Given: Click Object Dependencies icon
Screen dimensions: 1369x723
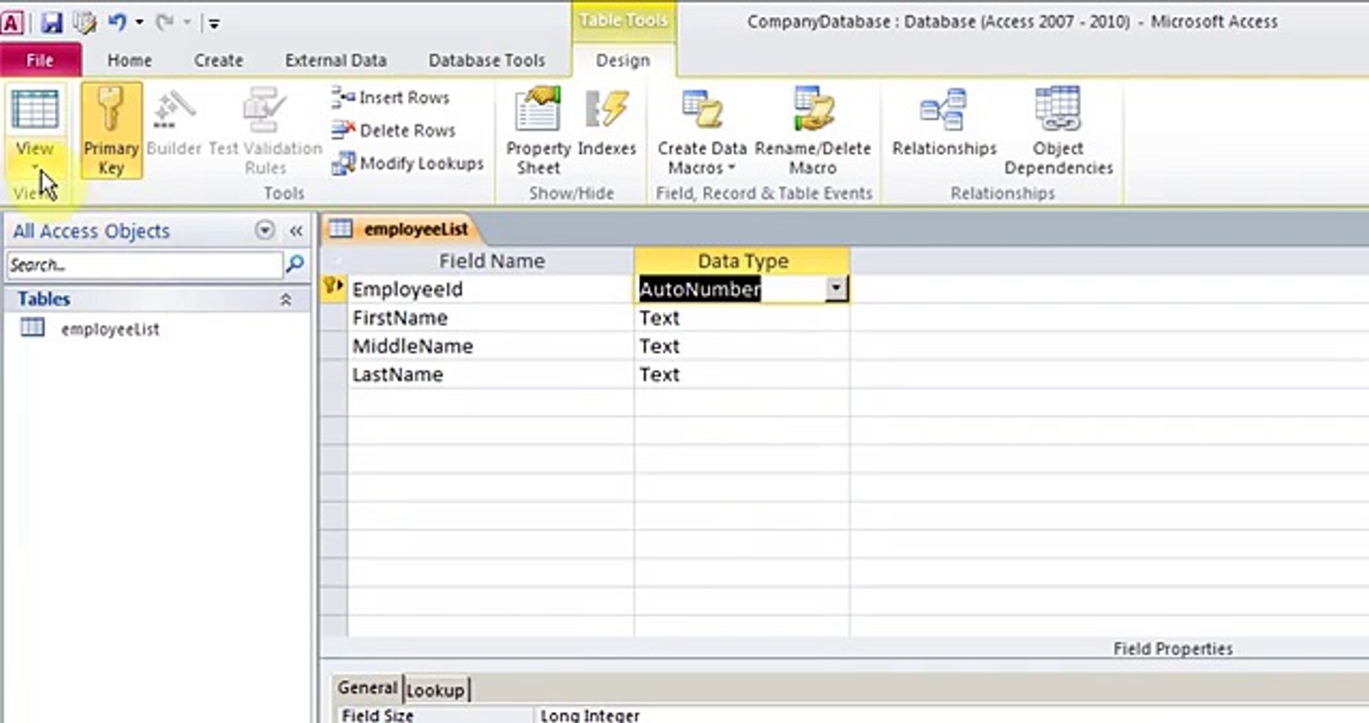Looking at the screenshot, I should tap(1058, 108).
